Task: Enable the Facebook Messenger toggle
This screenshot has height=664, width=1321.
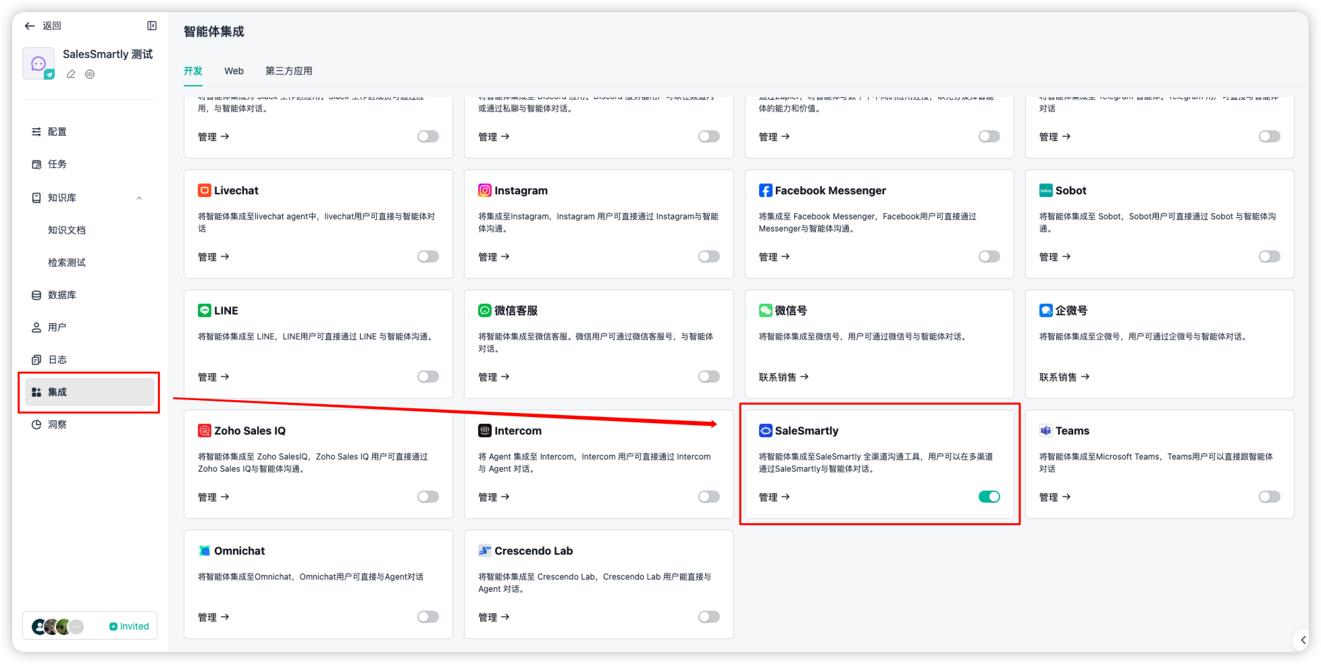Action: tap(989, 256)
